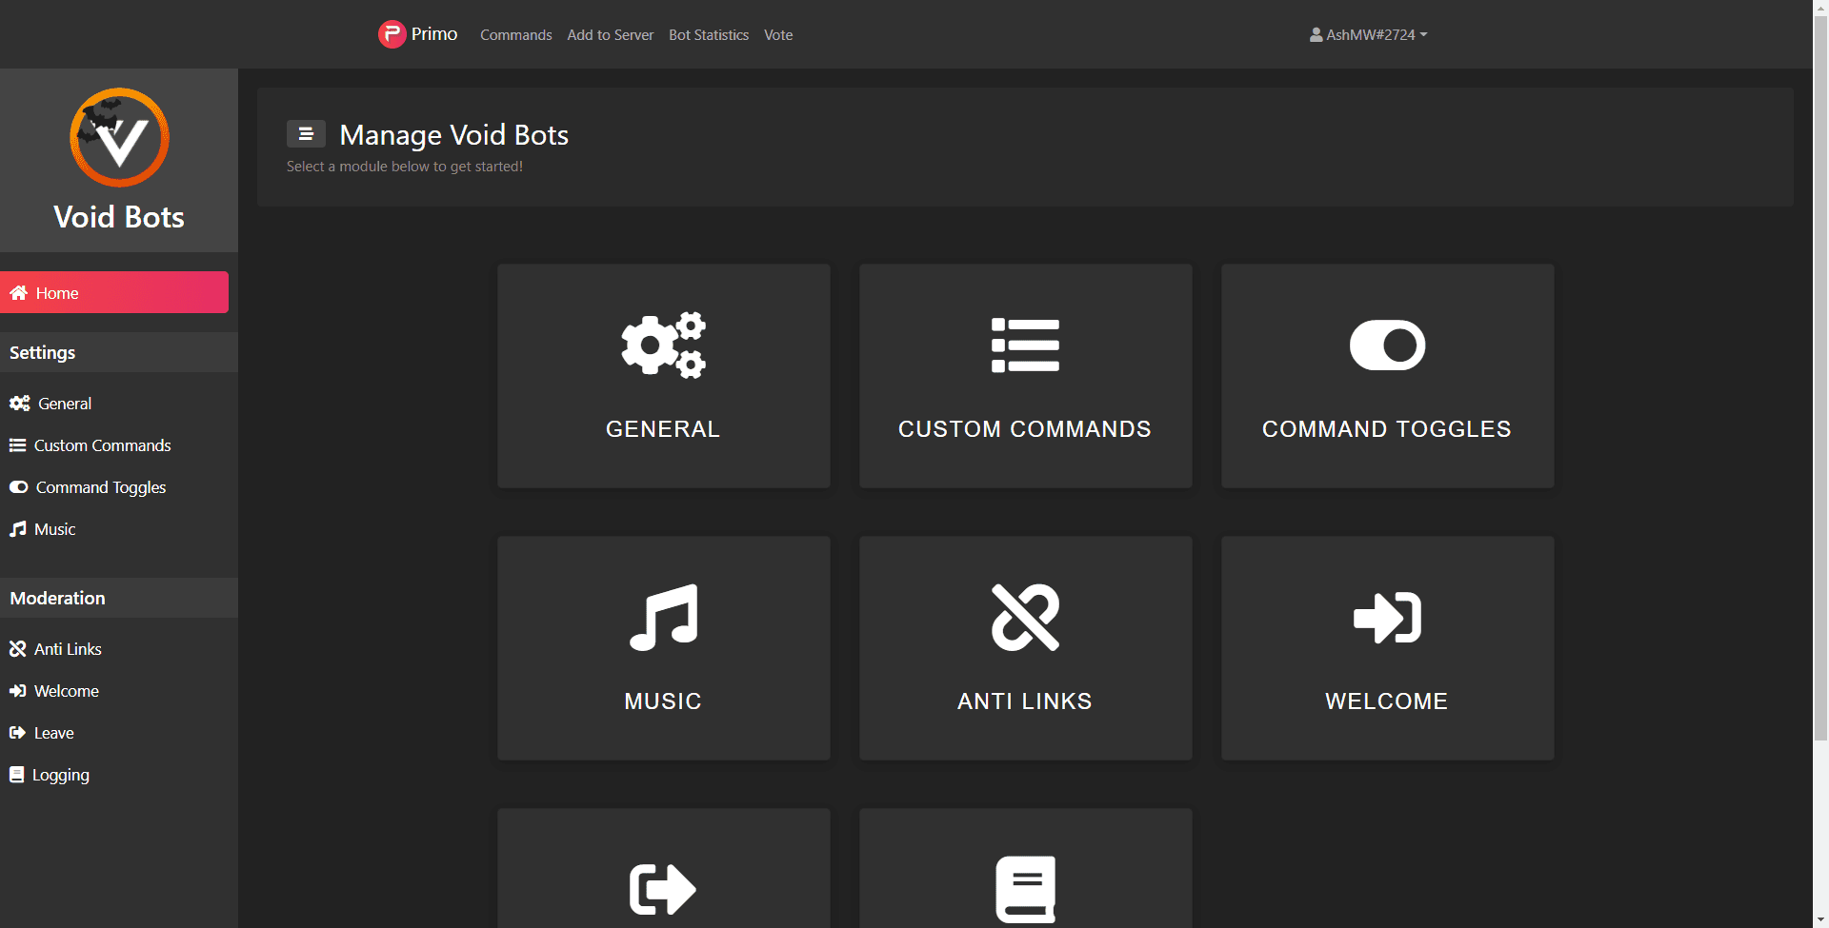Click the Moderation section header

[x=119, y=598]
